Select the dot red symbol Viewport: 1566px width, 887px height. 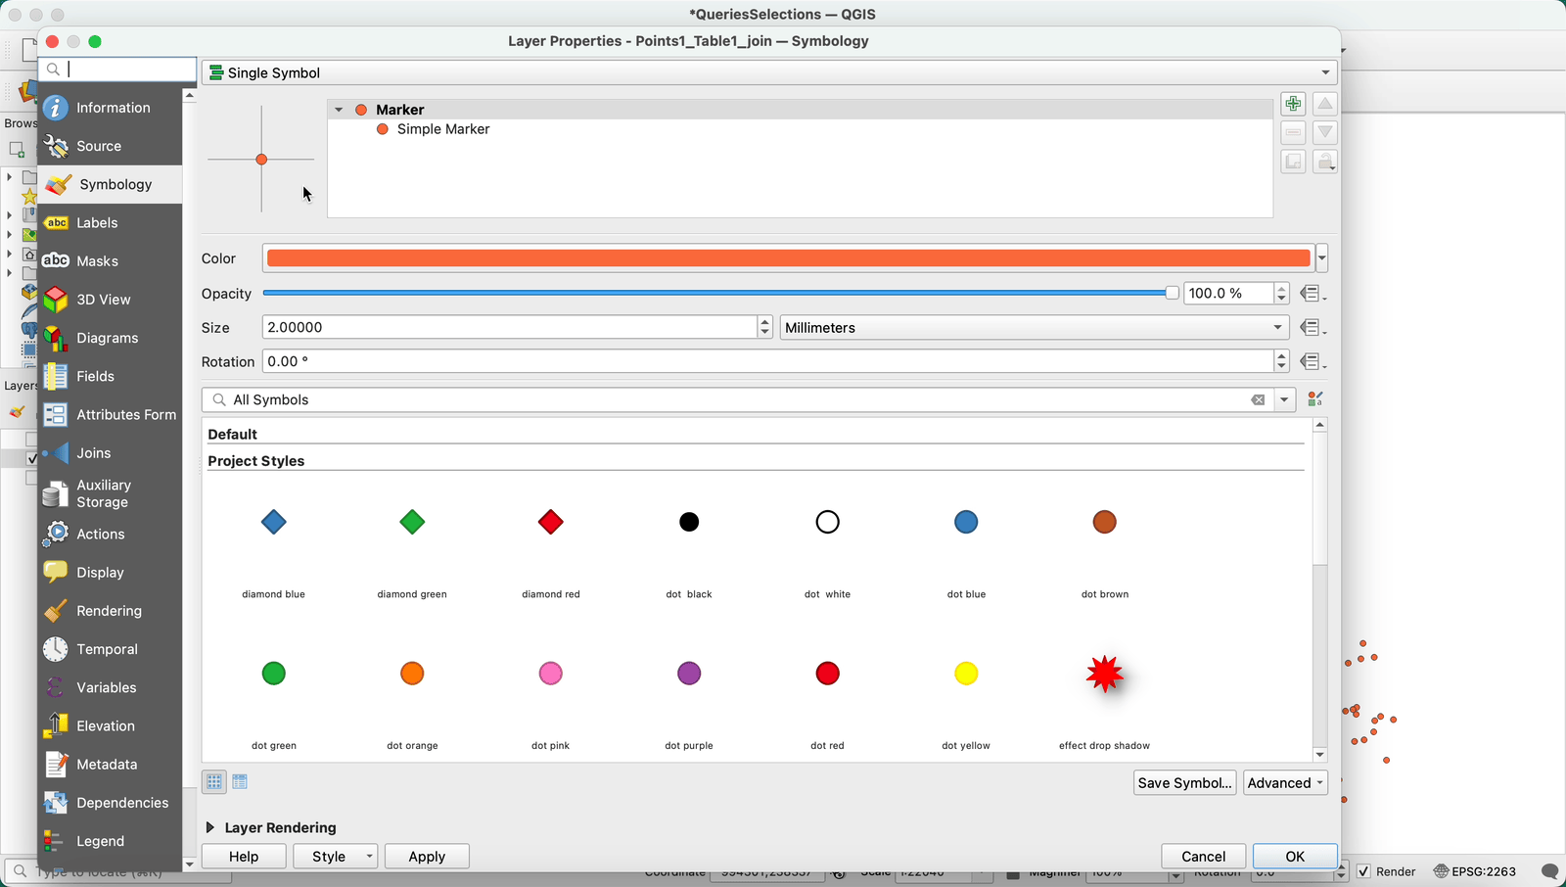(x=828, y=674)
